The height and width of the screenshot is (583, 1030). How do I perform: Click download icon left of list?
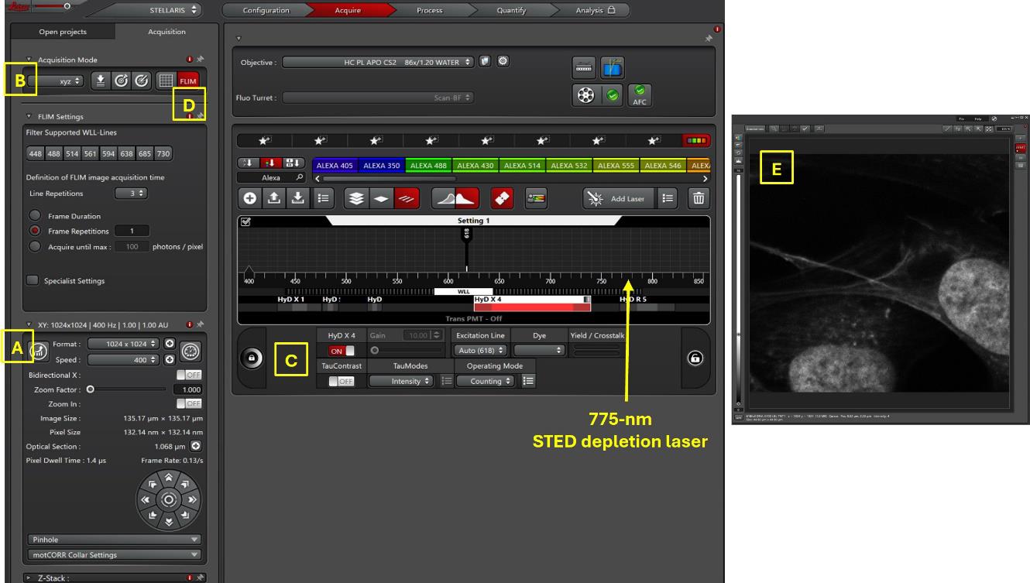pyautogui.click(x=298, y=198)
